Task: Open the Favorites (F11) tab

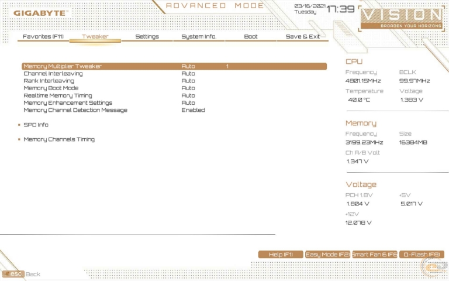Action: 43,37
